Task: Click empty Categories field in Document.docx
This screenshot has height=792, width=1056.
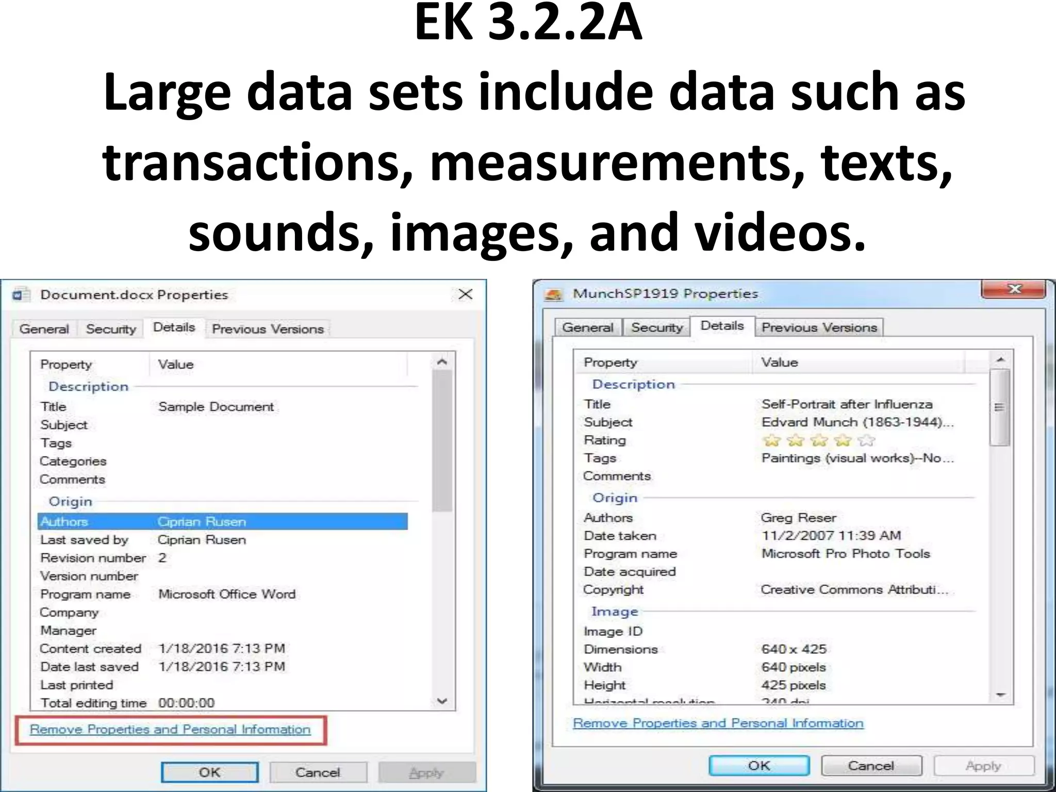Action: [283, 461]
